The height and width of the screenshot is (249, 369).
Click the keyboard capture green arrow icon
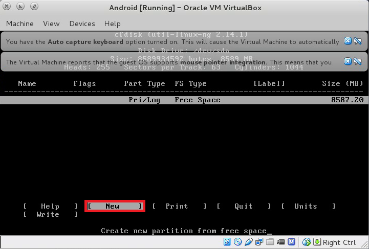317,242
